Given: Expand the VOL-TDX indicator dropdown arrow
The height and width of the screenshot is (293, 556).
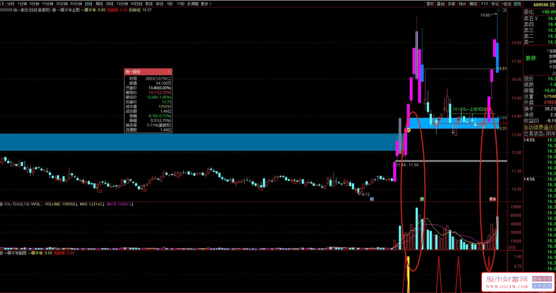Looking at the screenshot, I should click(x=2, y=204).
